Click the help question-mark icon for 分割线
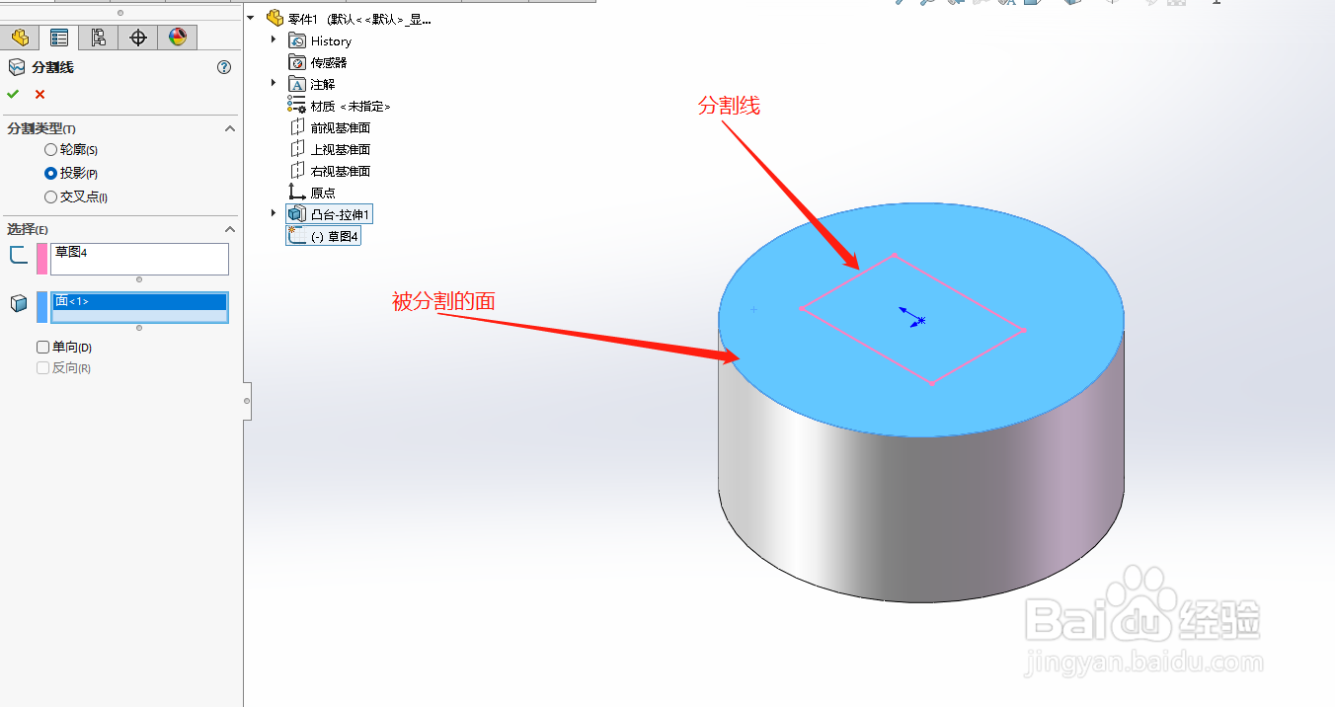Image resolution: width=1335 pixels, height=707 pixels. coord(224,67)
